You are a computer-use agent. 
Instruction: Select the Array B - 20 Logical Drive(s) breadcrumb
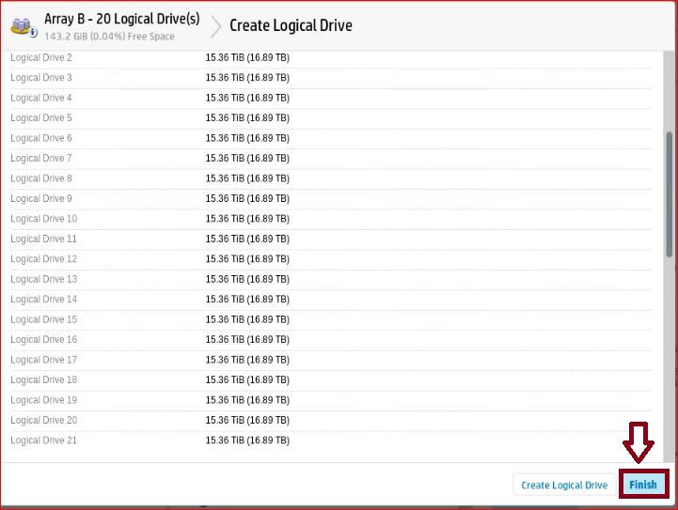[x=122, y=19]
